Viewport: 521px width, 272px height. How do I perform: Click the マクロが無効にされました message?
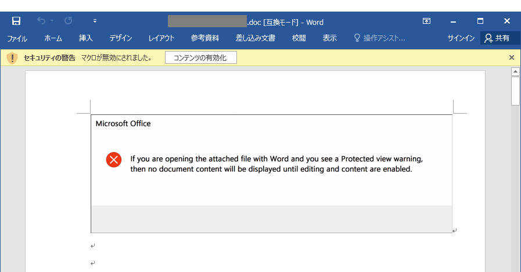click(117, 58)
